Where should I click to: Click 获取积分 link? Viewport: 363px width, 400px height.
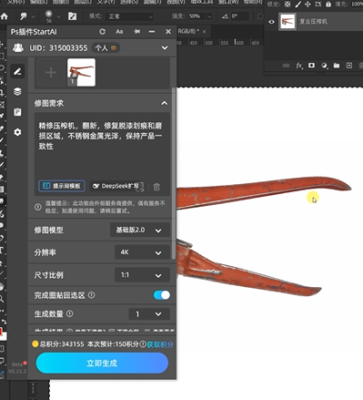(x=160, y=344)
